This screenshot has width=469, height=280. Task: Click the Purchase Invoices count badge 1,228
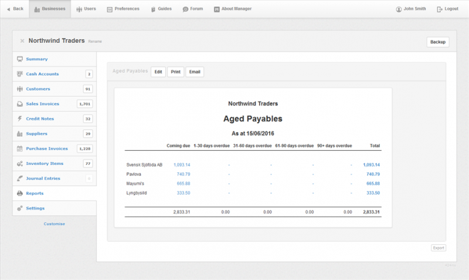click(84, 149)
